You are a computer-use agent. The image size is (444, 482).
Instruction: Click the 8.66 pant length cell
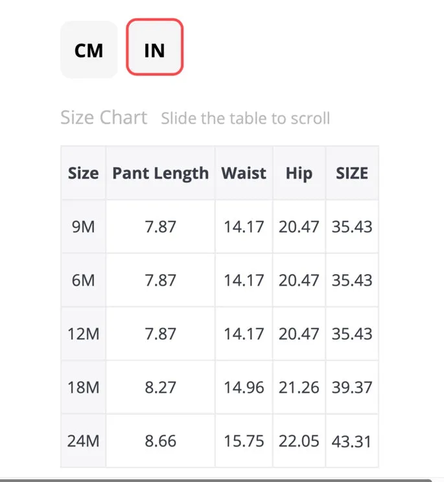pyautogui.click(x=161, y=441)
